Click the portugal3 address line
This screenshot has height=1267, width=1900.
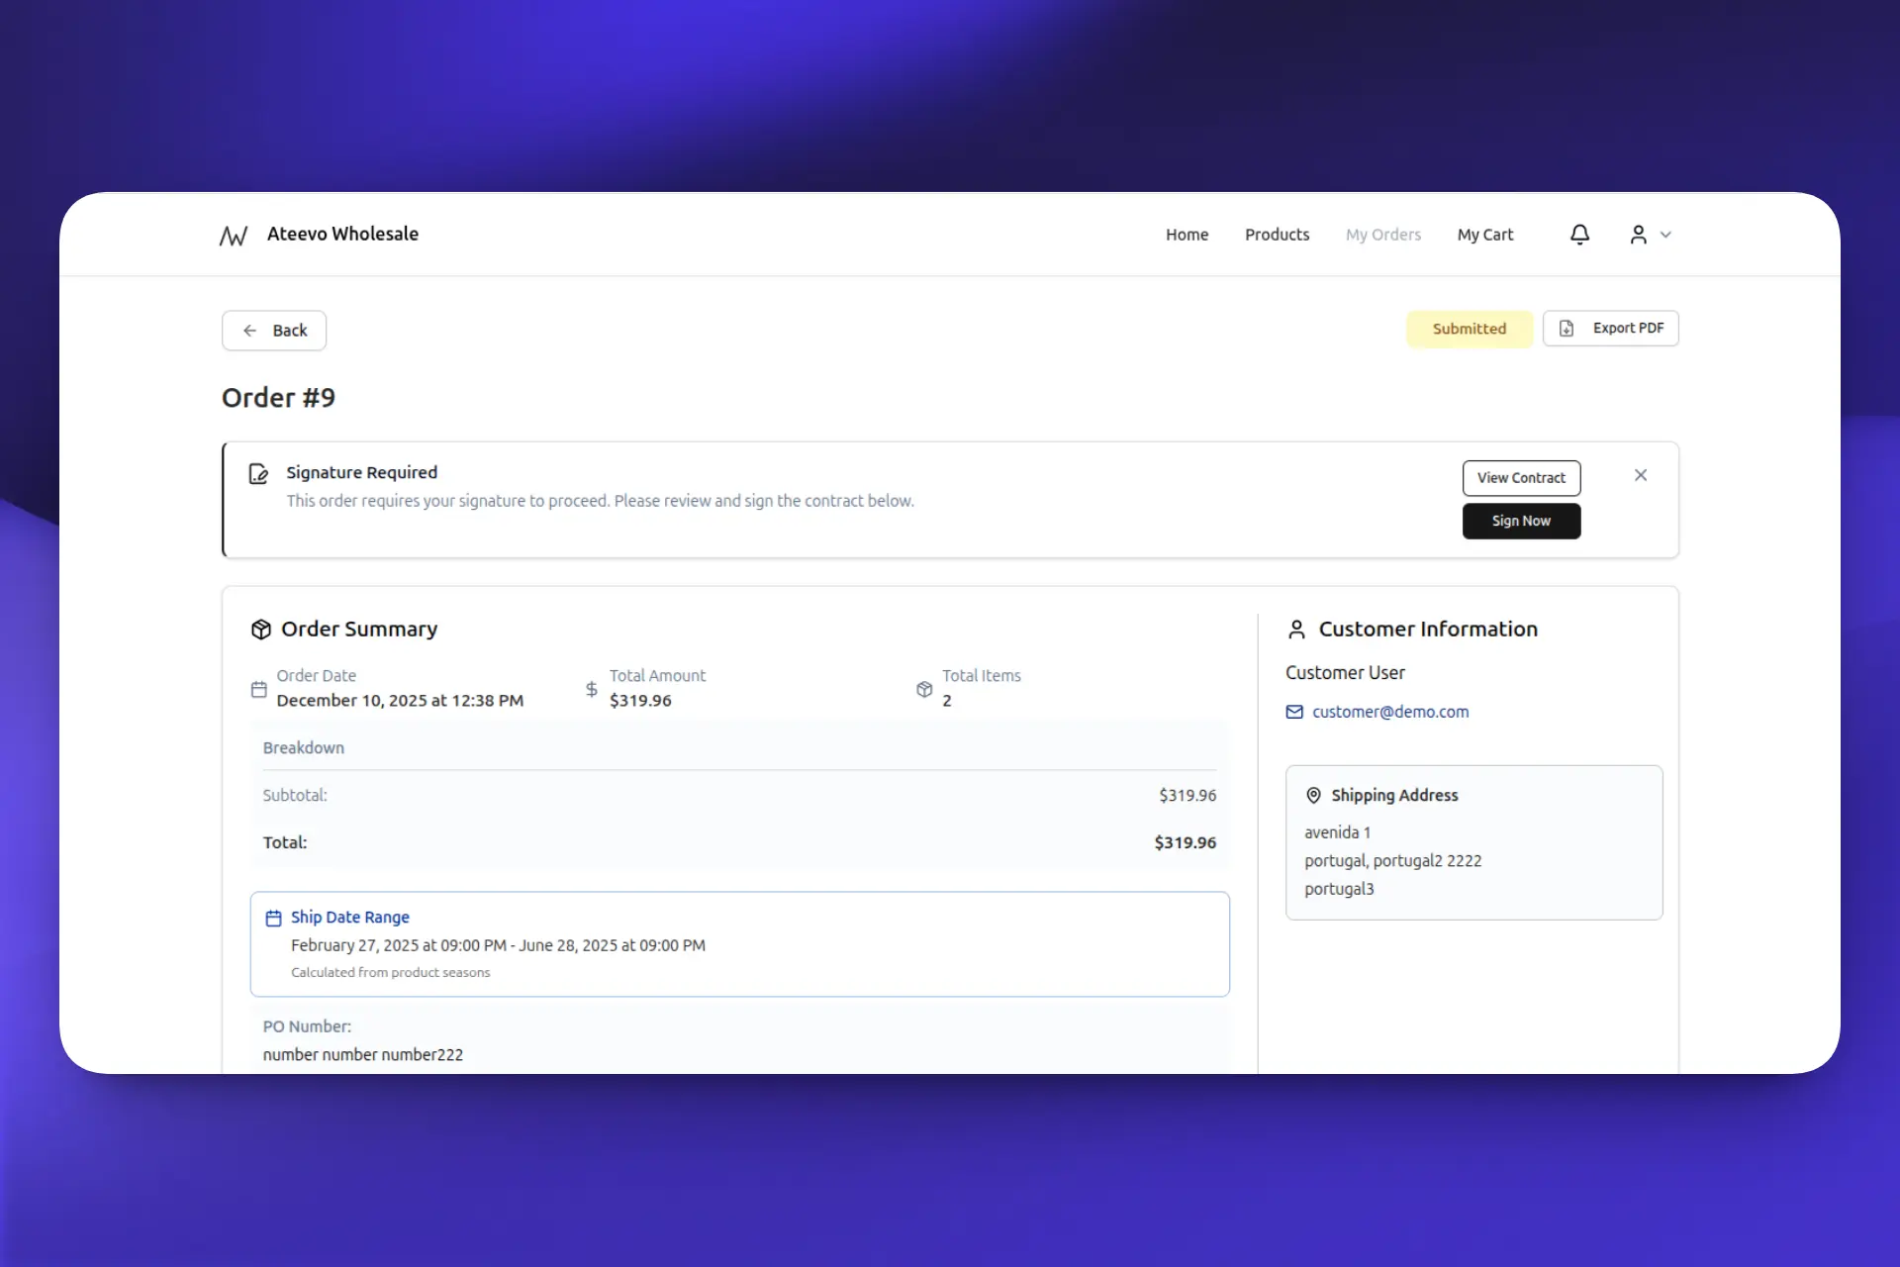(x=1339, y=889)
